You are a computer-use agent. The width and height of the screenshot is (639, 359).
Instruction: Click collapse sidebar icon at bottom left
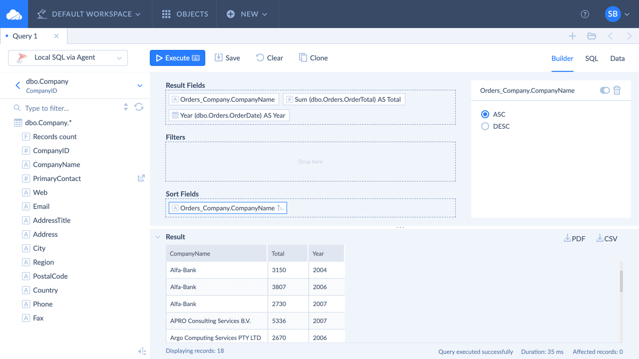[x=142, y=352]
